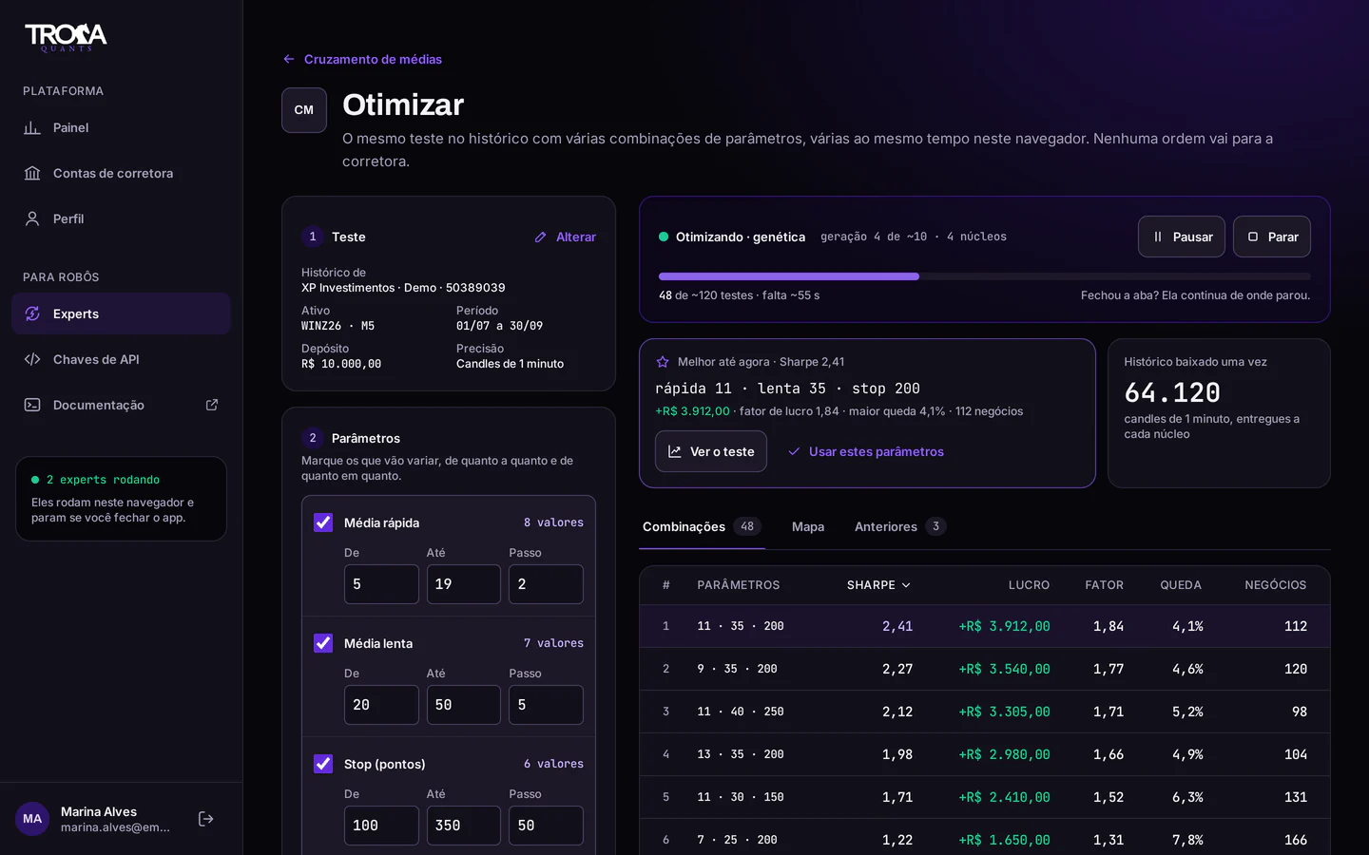Click the Perfil user icon
Viewport: 1369px width, 855px height.
(32, 218)
